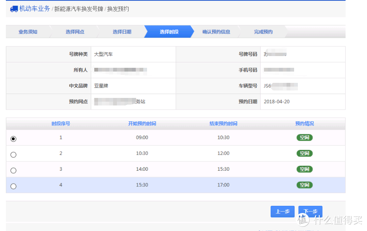Switch to the 选择日期 step
The height and width of the screenshot is (231, 367).
pos(121,32)
